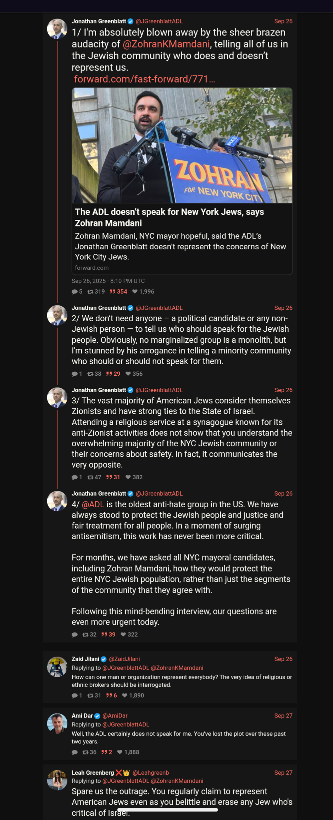Open the @ADL mention in tweet 4/
The width and height of the screenshot is (333, 820).
pos(93,504)
